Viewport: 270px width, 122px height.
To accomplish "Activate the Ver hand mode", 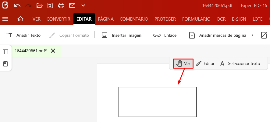I will tap(183, 63).
